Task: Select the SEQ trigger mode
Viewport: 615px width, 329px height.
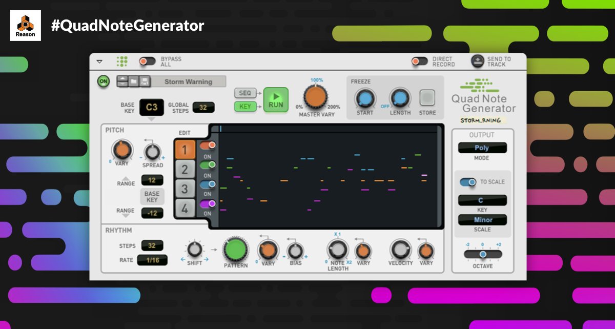Action: click(245, 93)
